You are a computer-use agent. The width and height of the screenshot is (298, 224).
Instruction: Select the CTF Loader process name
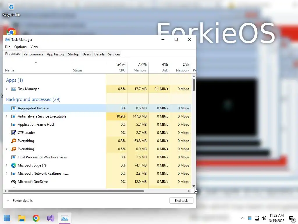(26, 133)
